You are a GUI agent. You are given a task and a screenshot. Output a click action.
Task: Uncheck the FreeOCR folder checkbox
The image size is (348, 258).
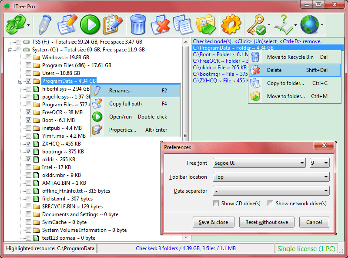tap(28, 112)
